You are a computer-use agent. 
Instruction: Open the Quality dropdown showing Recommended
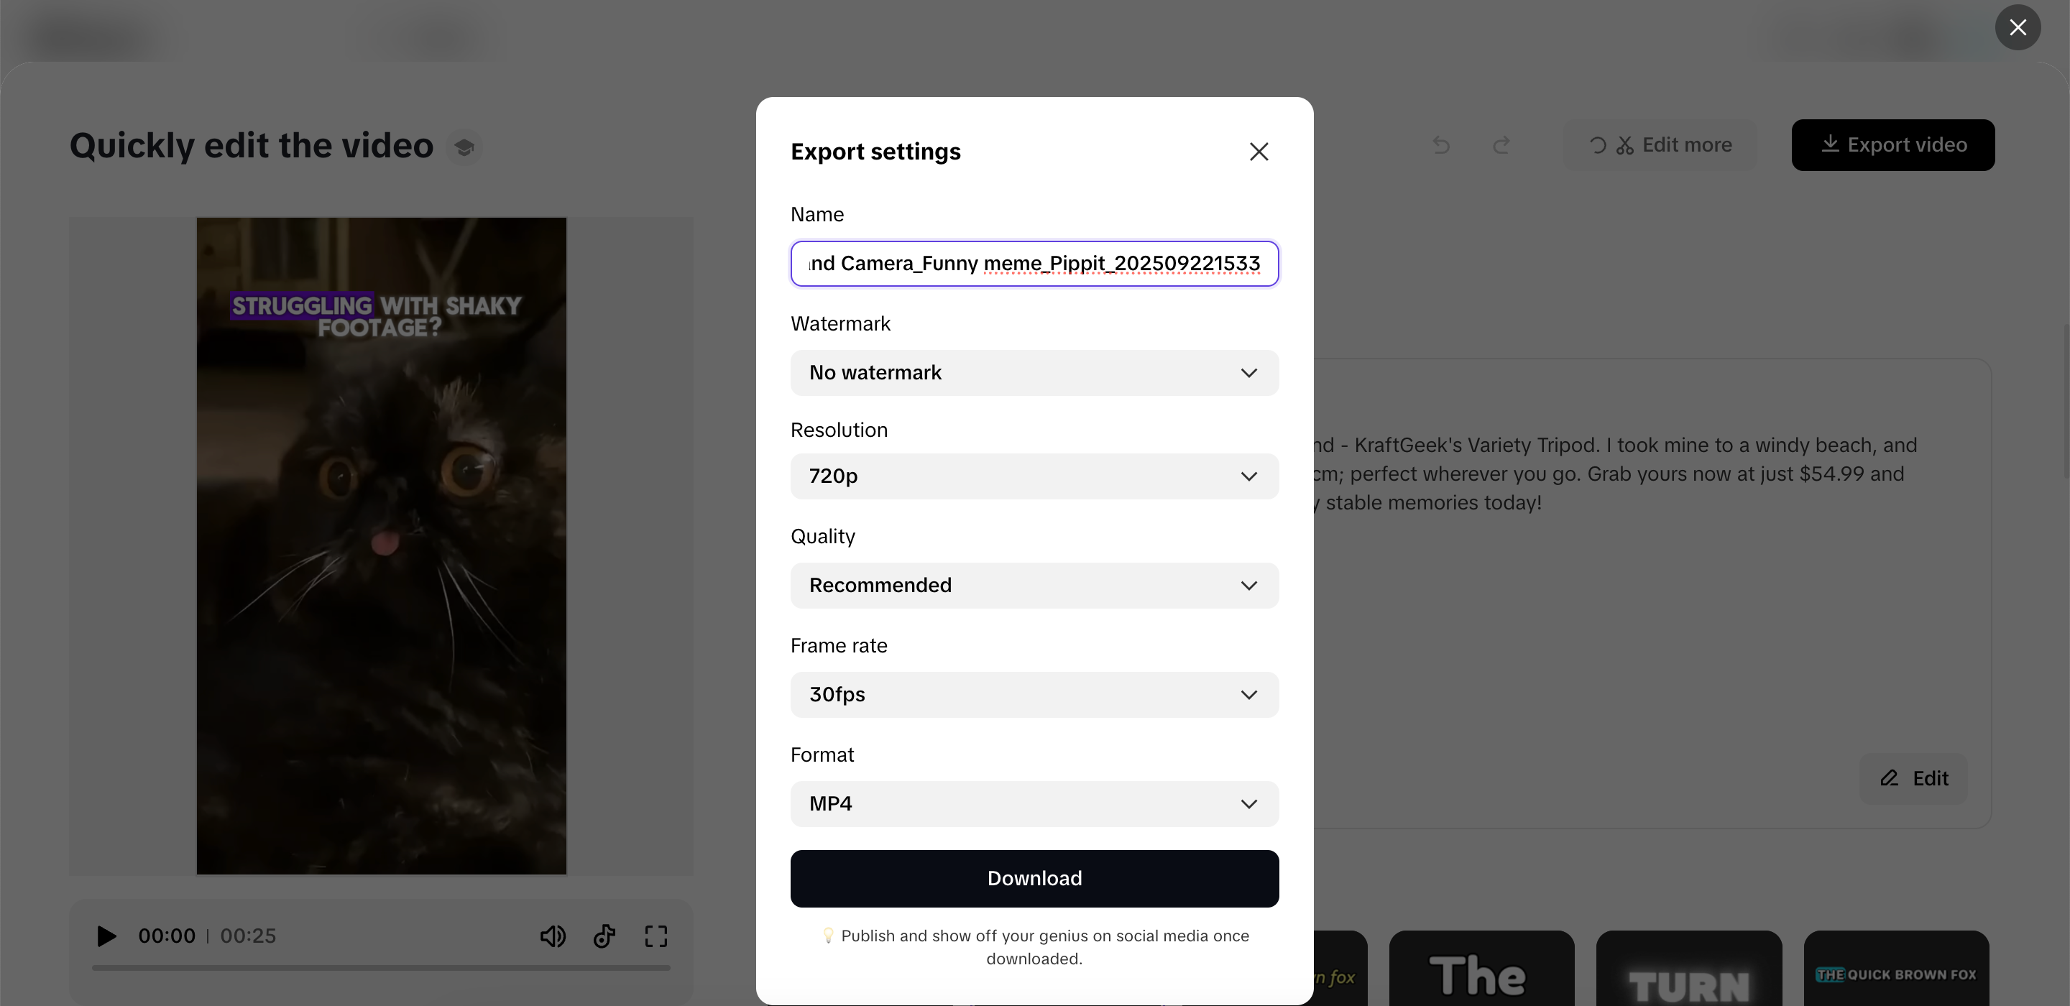coord(1034,585)
